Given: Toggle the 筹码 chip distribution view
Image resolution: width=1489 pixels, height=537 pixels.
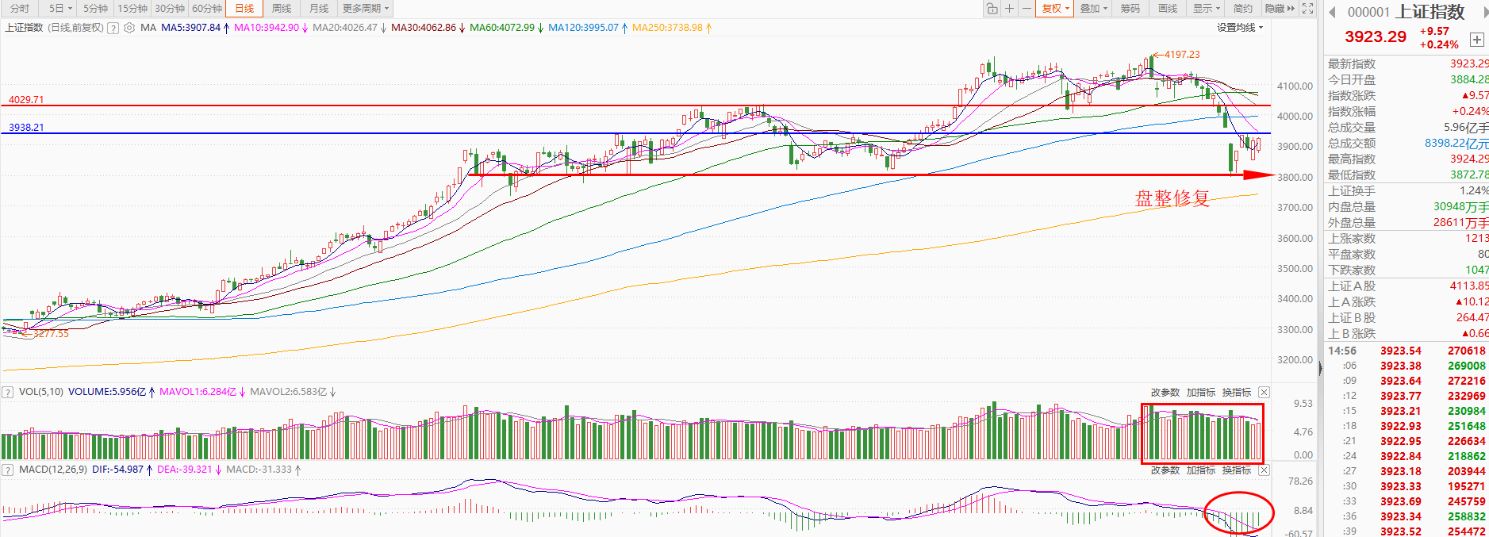Looking at the screenshot, I should pyautogui.click(x=1130, y=9).
